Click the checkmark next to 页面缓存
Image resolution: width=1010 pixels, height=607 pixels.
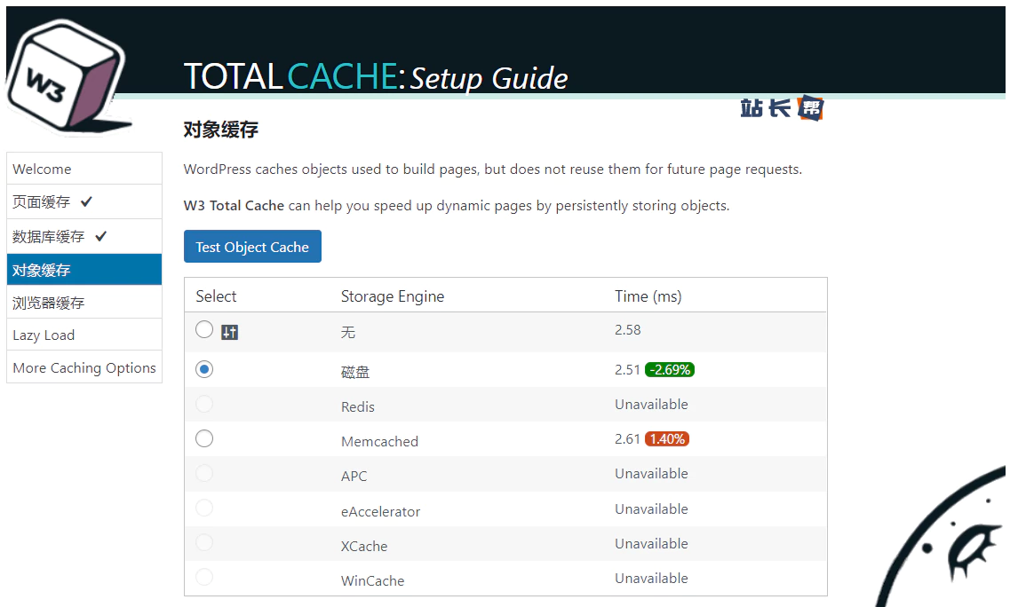86,202
